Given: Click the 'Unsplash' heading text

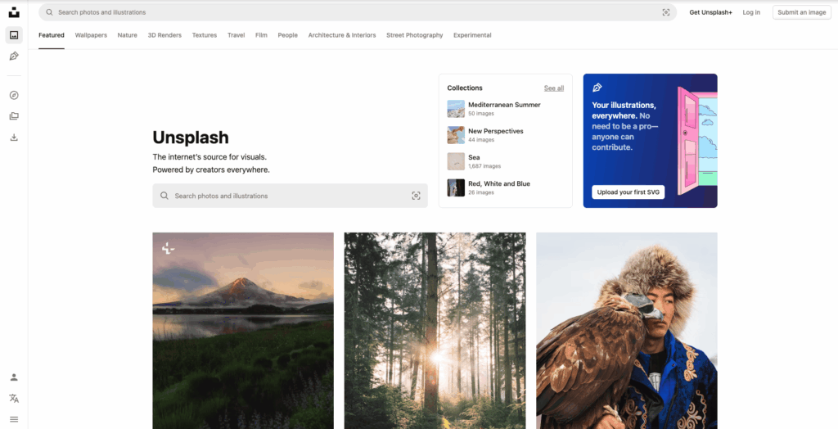Looking at the screenshot, I should pos(191,138).
